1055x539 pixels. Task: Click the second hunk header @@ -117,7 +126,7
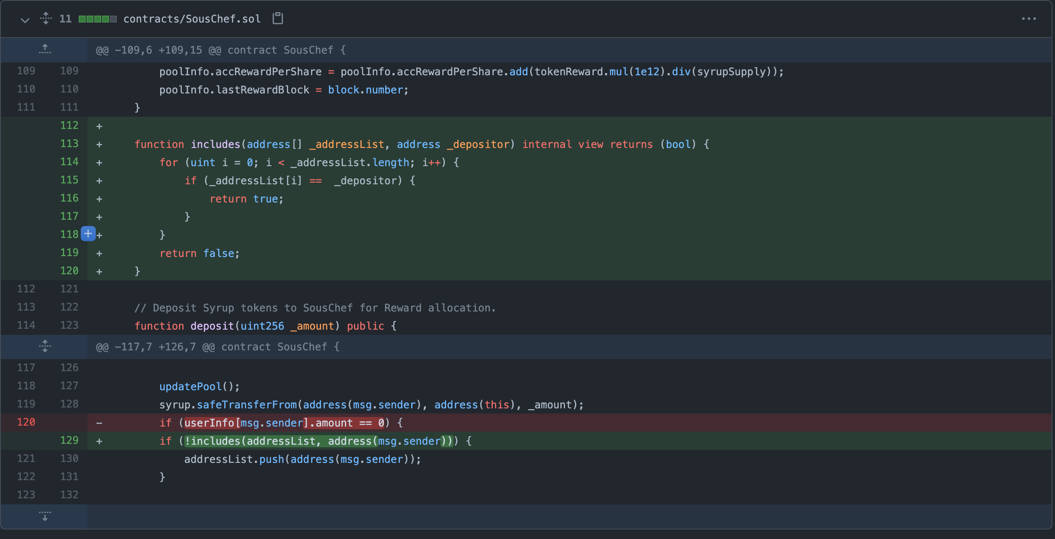[217, 347]
